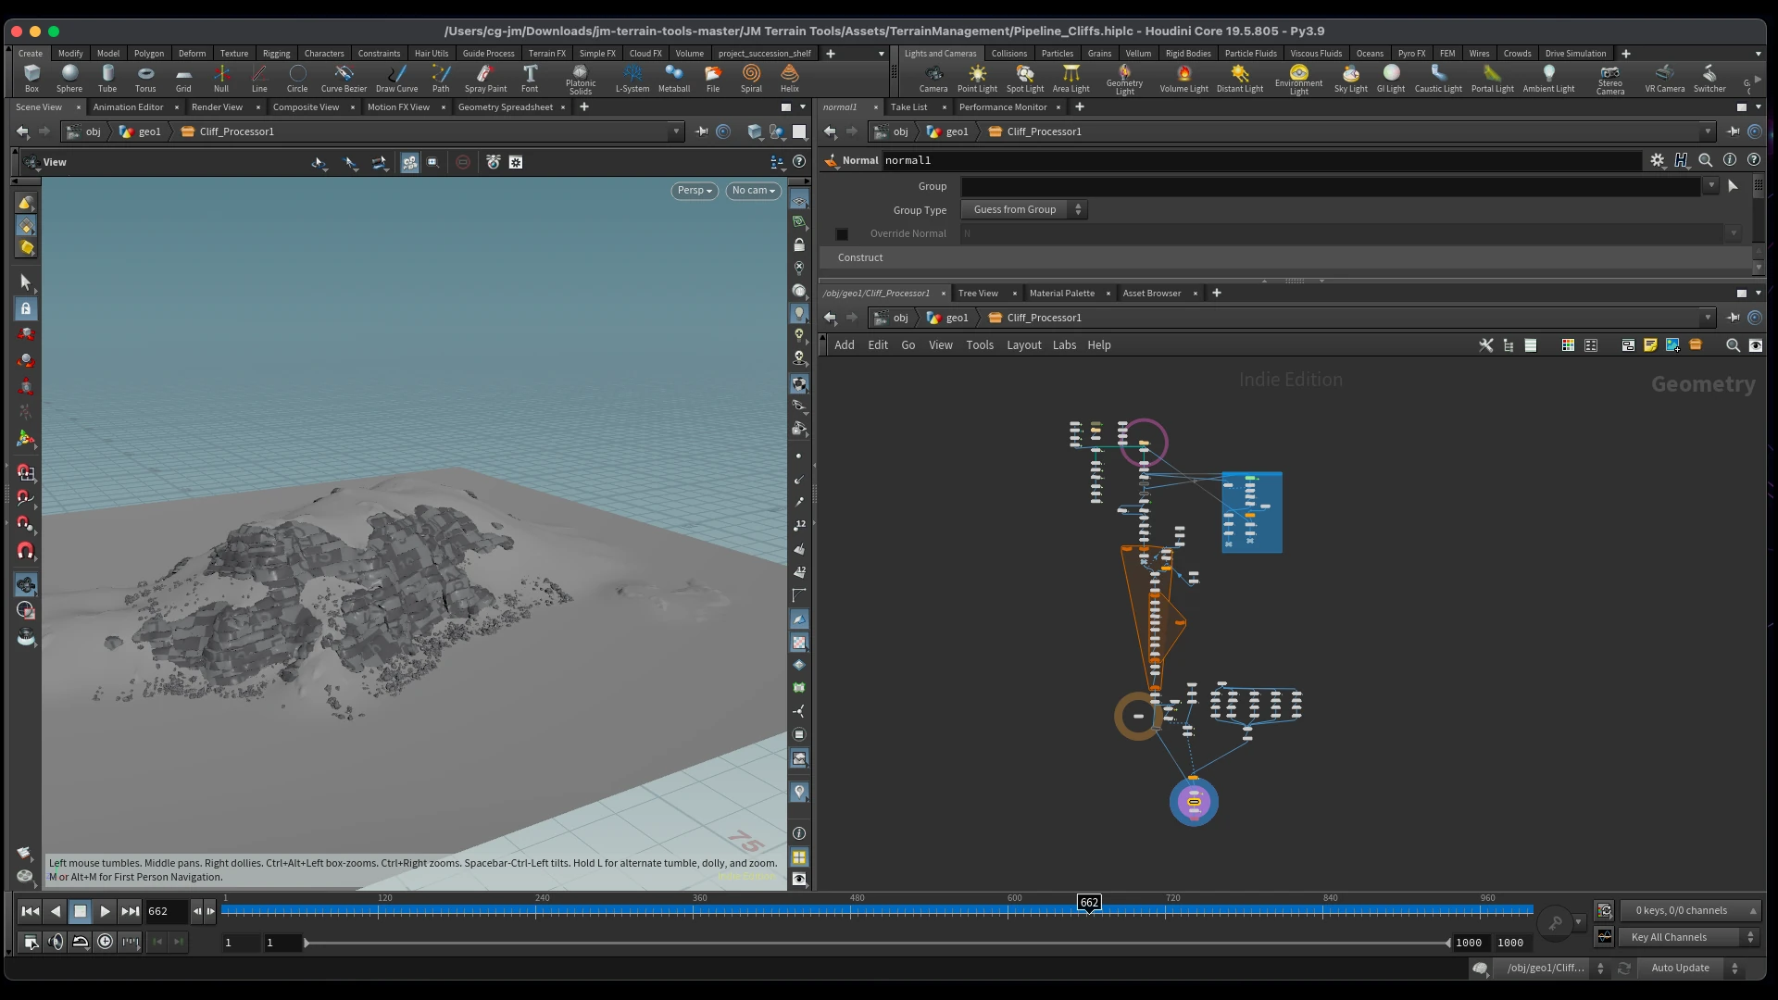Open the Terrain FX shelf tab
This screenshot has height=1000, width=1778.
(x=546, y=54)
